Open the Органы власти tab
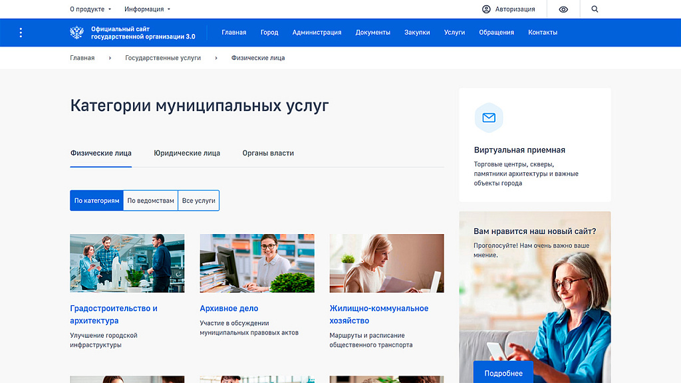The image size is (681, 383). tap(268, 153)
